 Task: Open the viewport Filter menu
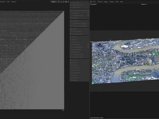(x=117, y=2)
